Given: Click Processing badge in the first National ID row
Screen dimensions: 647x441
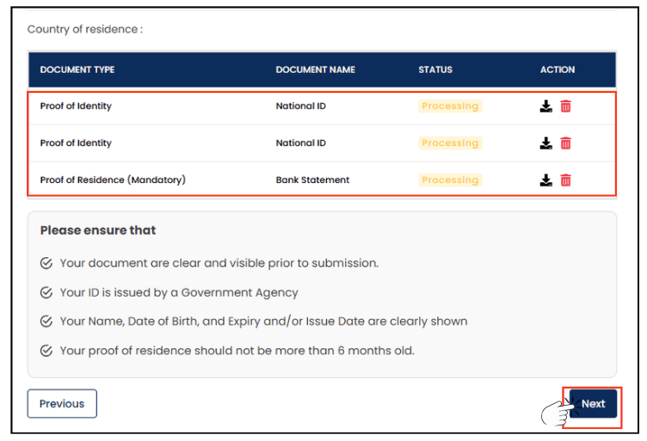Looking at the screenshot, I should coord(450,106).
